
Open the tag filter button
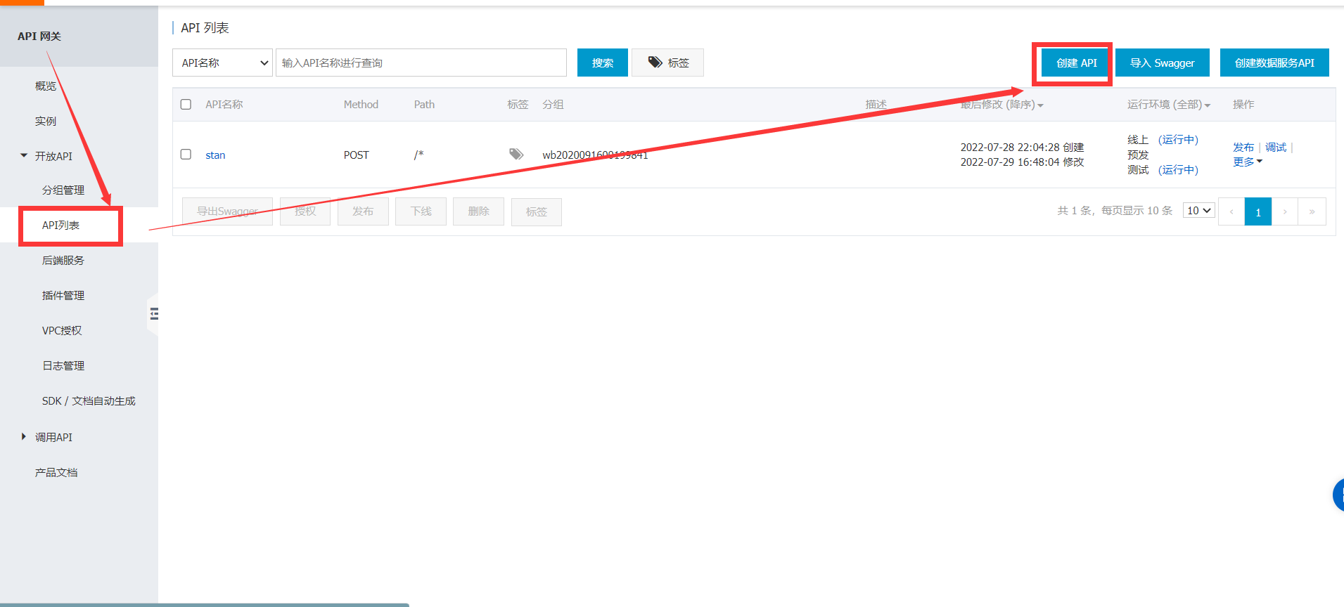click(x=667, y=63)
